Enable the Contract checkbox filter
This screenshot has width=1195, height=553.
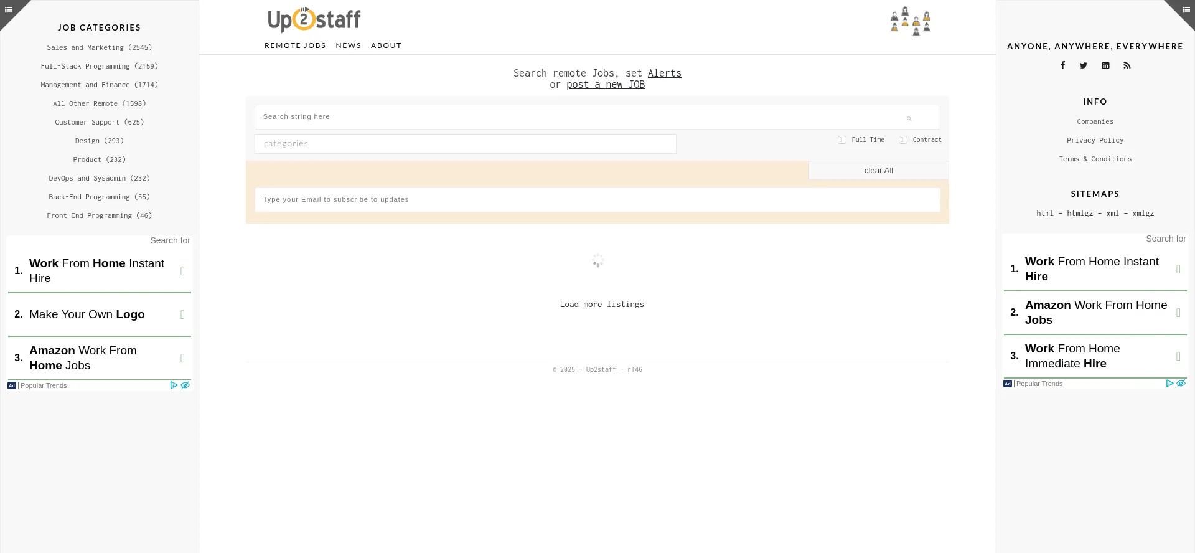pyautogui.click(x=903, y=140)
